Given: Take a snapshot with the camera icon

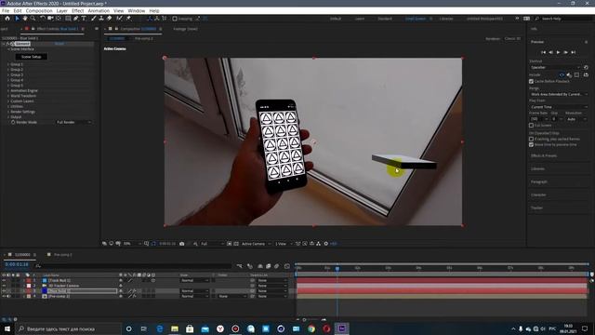Looking at the screenshot, I should point(182,244).
